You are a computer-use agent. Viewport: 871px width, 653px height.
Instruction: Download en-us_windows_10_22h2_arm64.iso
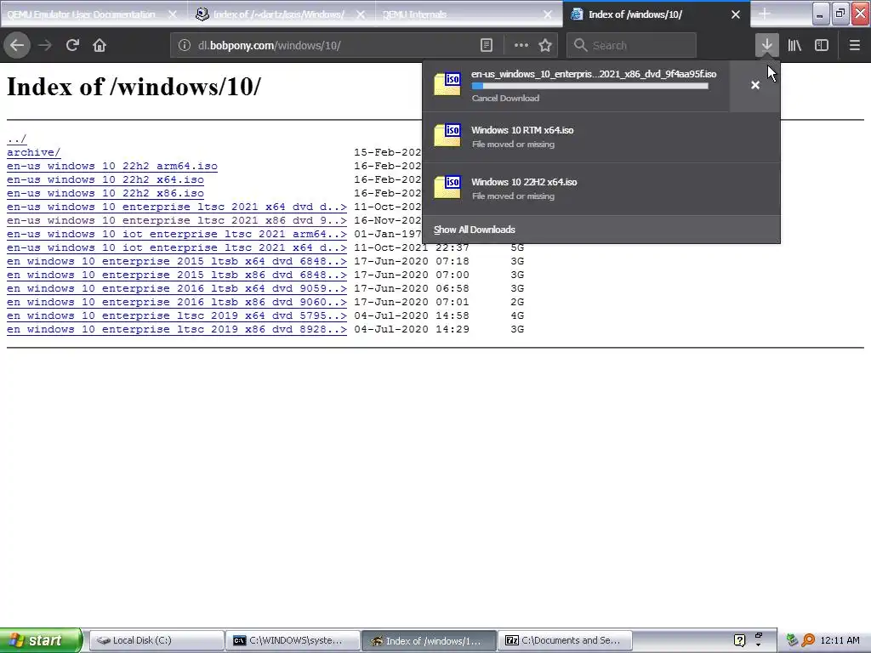click(112, 166)
